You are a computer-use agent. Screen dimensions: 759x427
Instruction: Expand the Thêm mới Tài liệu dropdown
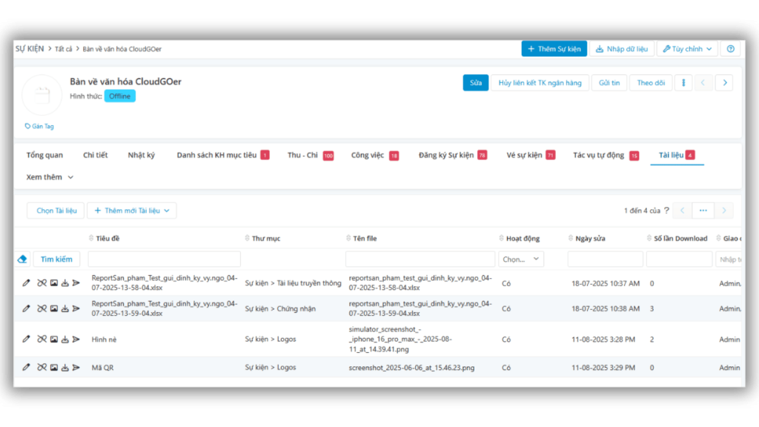click(132, 211)
